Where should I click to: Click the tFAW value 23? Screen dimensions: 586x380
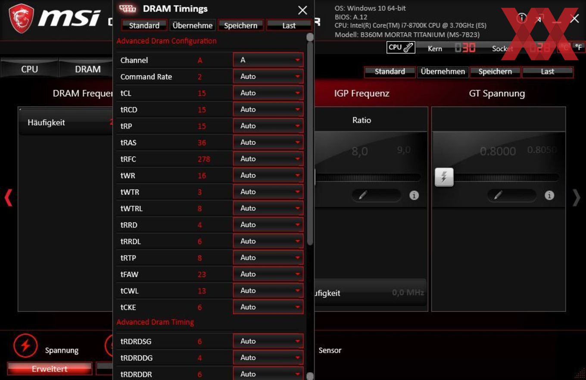(x=202, y=274)
